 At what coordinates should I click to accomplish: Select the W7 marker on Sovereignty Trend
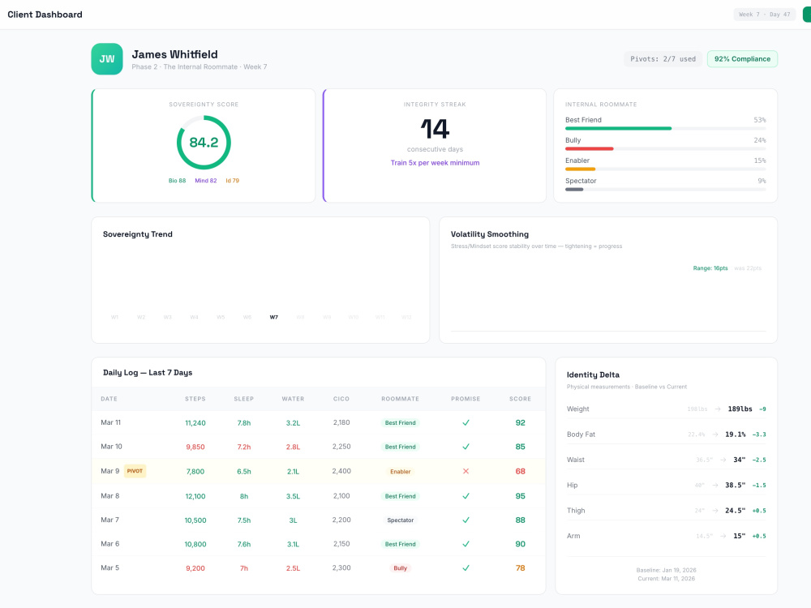click(273, 317)
